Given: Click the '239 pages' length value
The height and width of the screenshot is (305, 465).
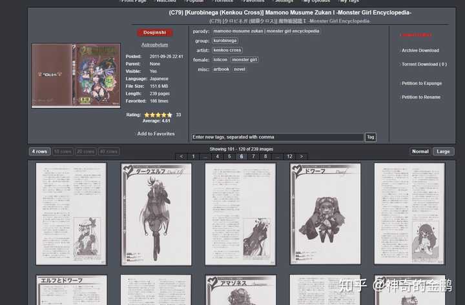Looking at the screenshot, I should (x=160, y=93).
